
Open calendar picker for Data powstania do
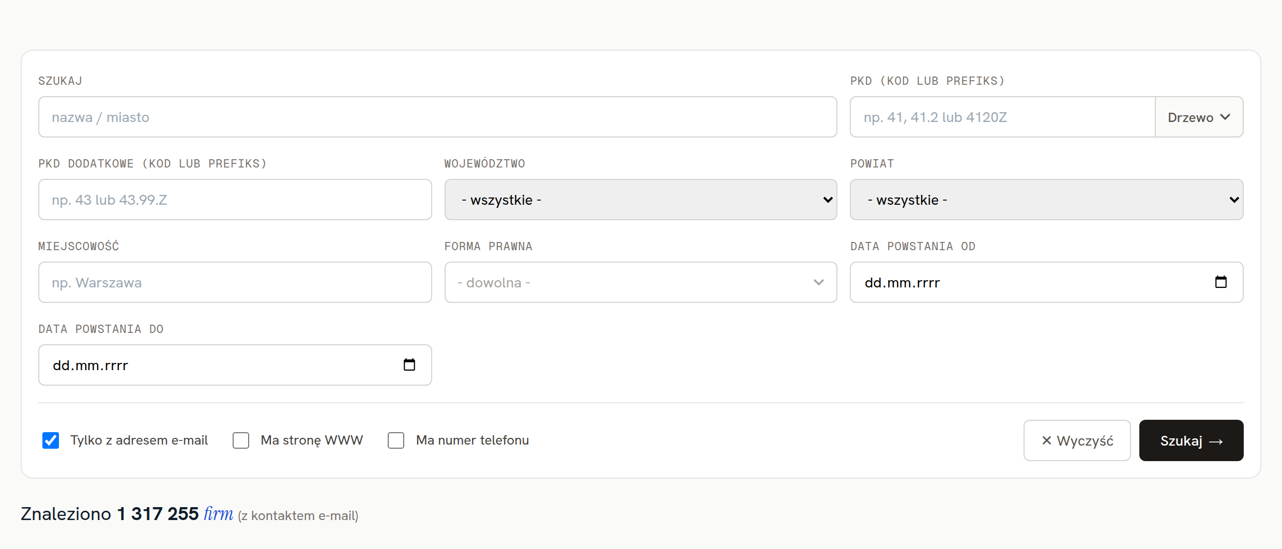click(409, 364)
